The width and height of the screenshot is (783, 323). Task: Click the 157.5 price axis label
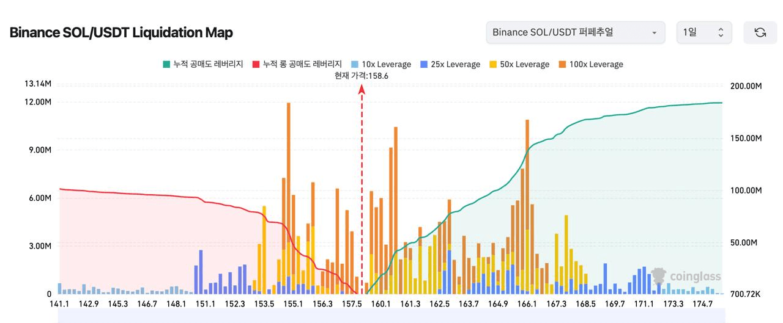(x=352, y=304)
